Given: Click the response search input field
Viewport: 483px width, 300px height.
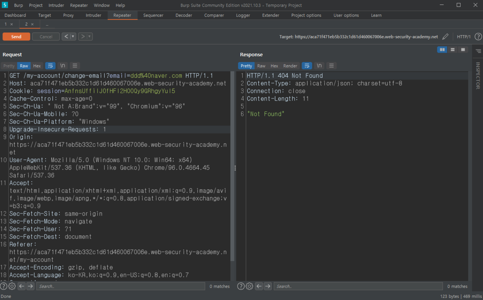Looking at the screenshot, I should 358,286.
